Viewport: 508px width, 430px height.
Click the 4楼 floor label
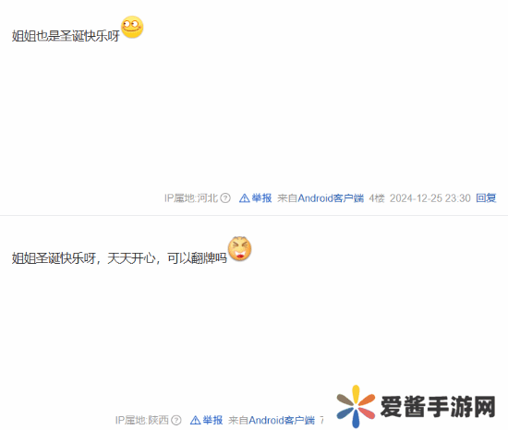377,198
